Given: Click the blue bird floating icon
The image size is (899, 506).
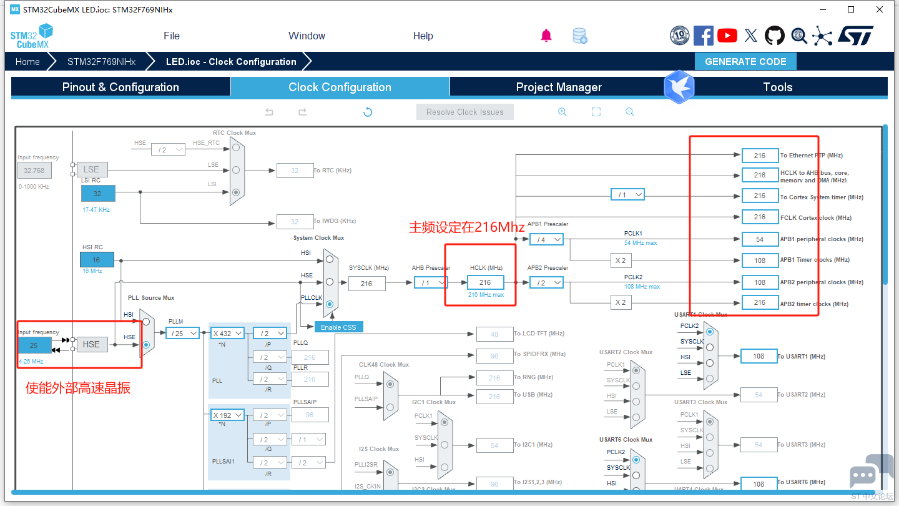Looking at the screenshot, I should tap(679, 87).
